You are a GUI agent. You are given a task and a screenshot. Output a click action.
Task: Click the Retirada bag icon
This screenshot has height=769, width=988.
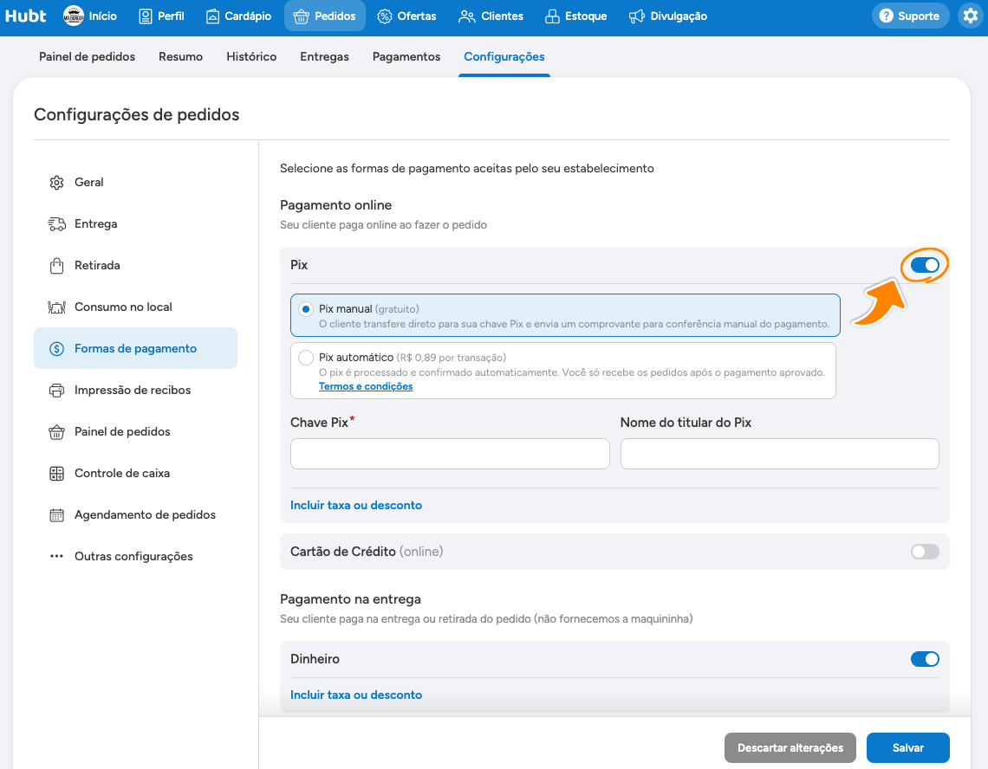tap(56, 266)
